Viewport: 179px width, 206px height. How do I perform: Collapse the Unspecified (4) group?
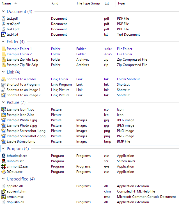(x=3, y=179)
